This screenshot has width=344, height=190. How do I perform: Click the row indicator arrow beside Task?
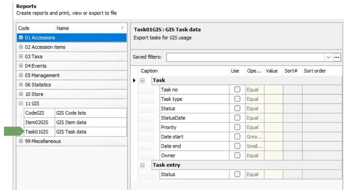(x=134, y=80)
